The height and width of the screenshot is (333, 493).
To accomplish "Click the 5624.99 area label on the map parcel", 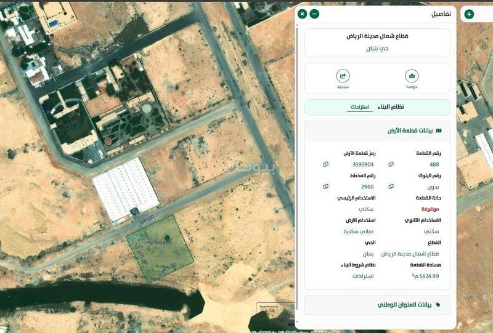I will [x=160, y=243].
